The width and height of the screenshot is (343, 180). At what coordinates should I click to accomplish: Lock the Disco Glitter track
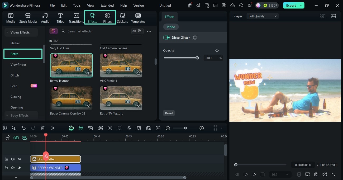click(x=6, y=159)
